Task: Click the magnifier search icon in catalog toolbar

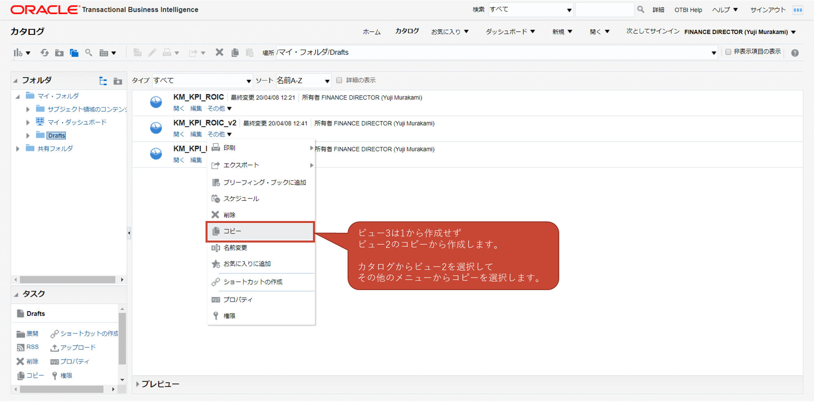Action: 89,53
